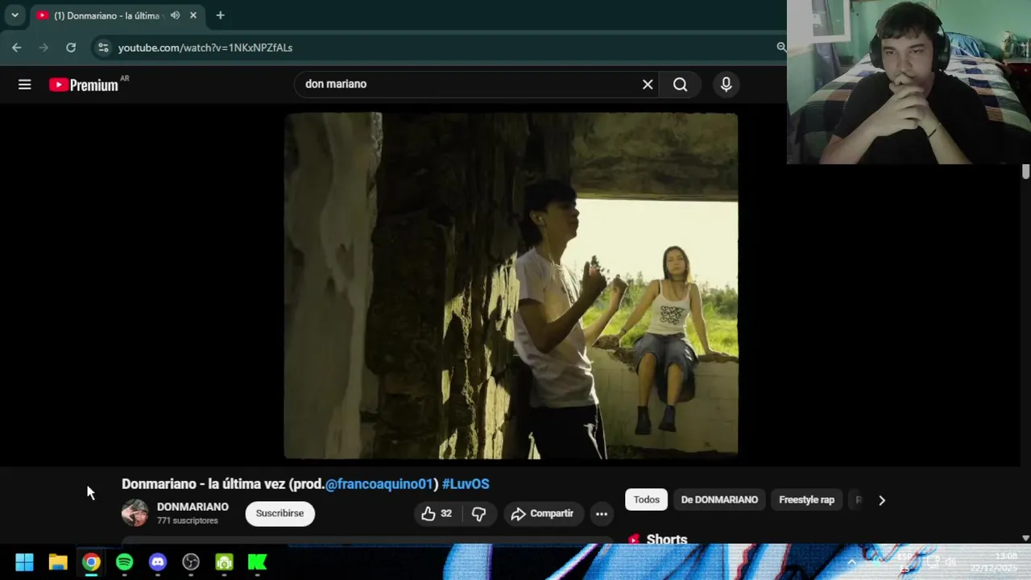Go back with browser back arrow
Image resolution: width=1031 pixels, height=580 pixels.
(17, 48)
